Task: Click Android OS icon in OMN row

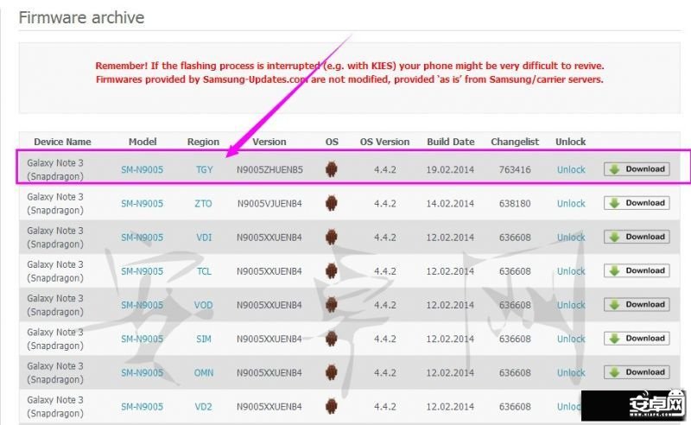Action: 332,372
